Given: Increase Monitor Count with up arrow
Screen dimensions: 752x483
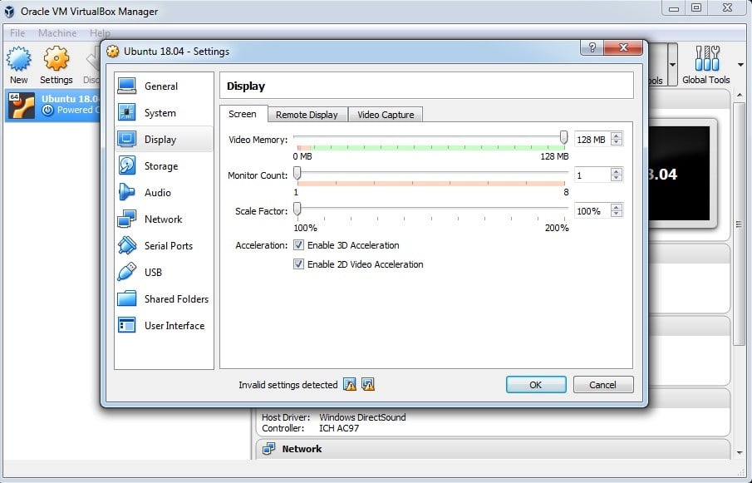Looking at the screenshot, I should [616, 172].
